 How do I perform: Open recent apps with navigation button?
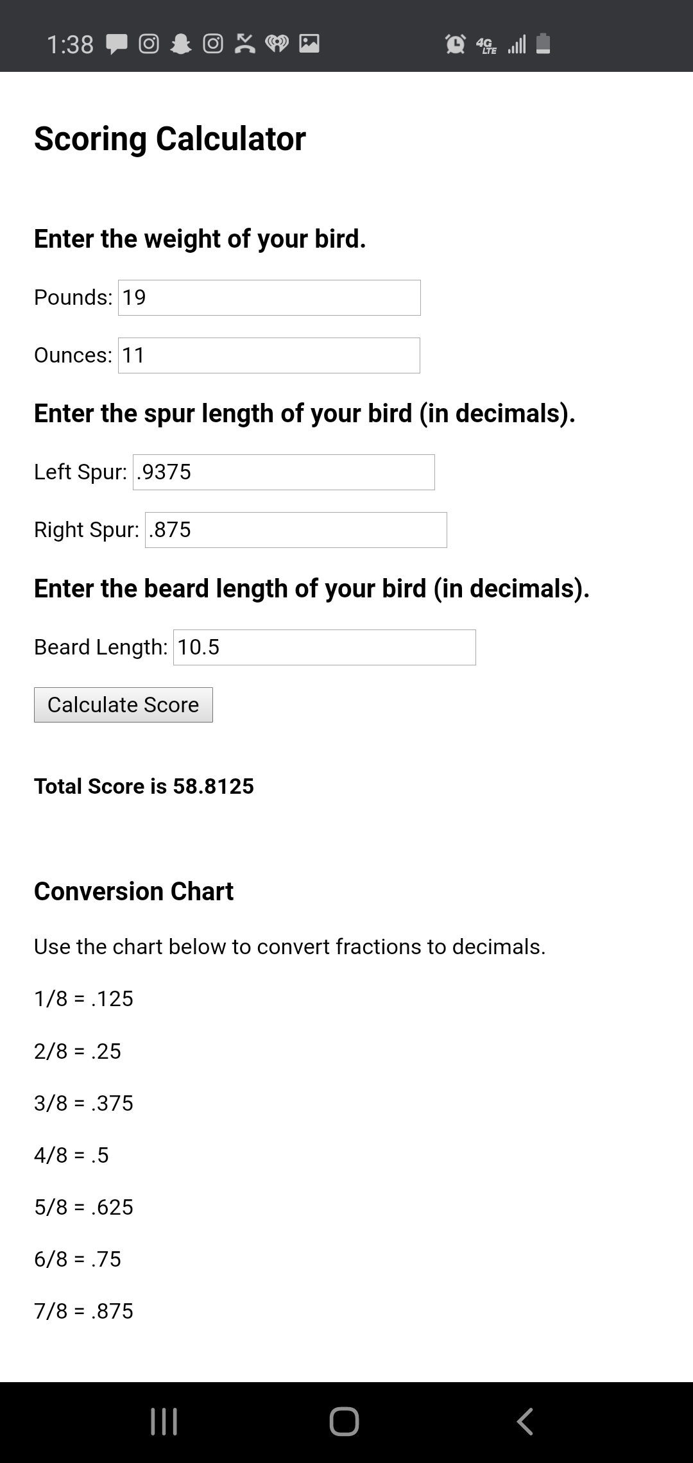click(x=164, y=1421)
